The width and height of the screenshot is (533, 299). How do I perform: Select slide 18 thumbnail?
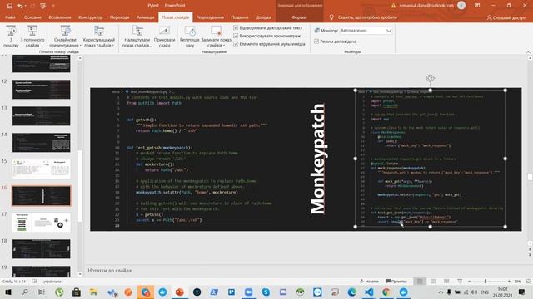(42, 249)
